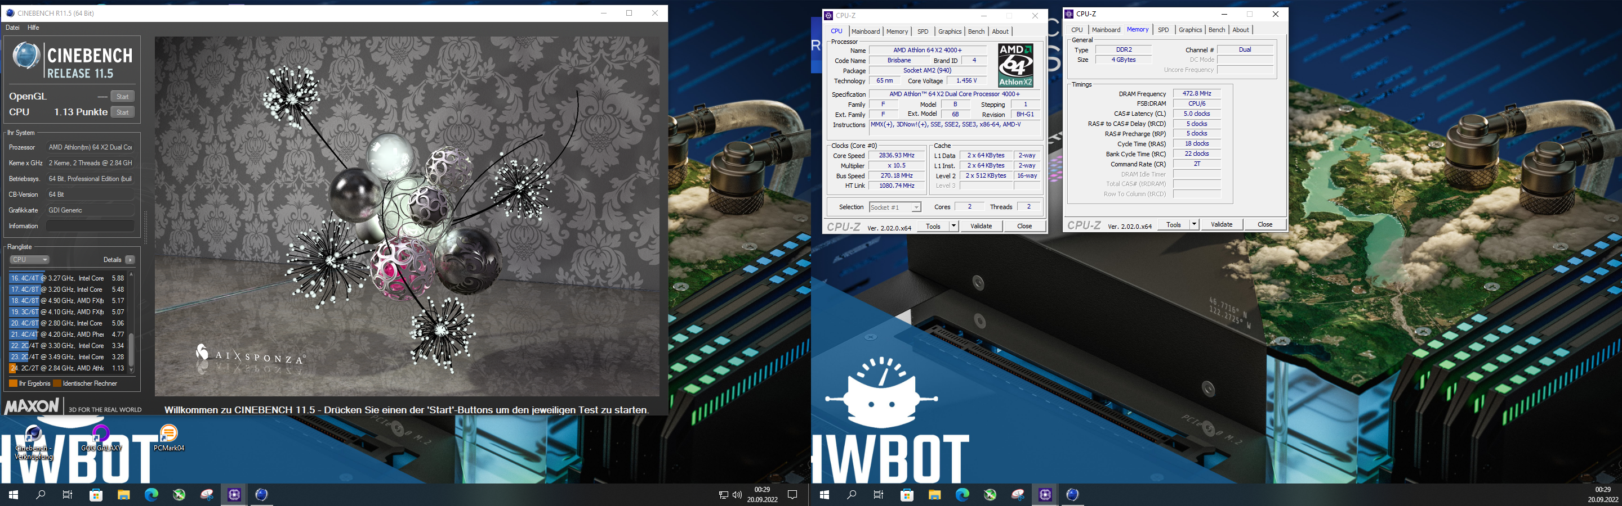Click Close button in the CPU-Z timings window
Viewport: 1622px width, 506px height.
click(x=1265, y=224)
